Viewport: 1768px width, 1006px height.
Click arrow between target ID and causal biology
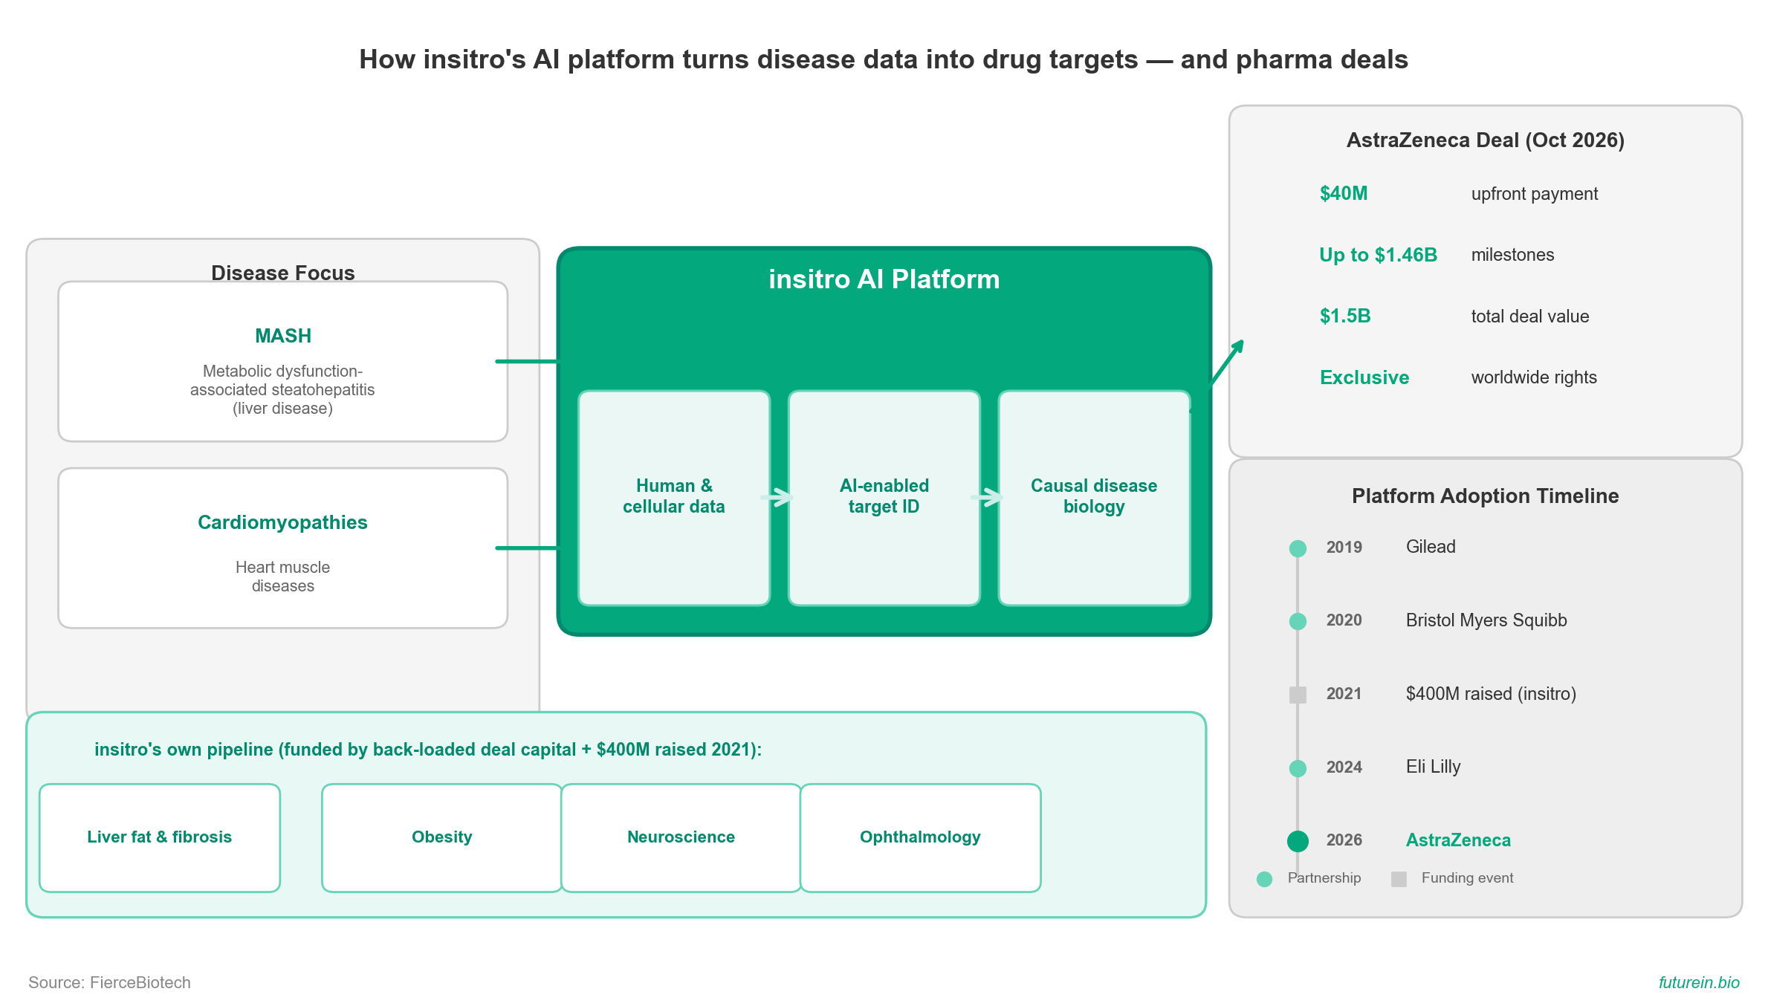tap(988, 497)
